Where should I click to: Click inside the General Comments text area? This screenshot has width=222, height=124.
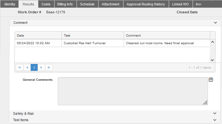[x=133, y=91]
